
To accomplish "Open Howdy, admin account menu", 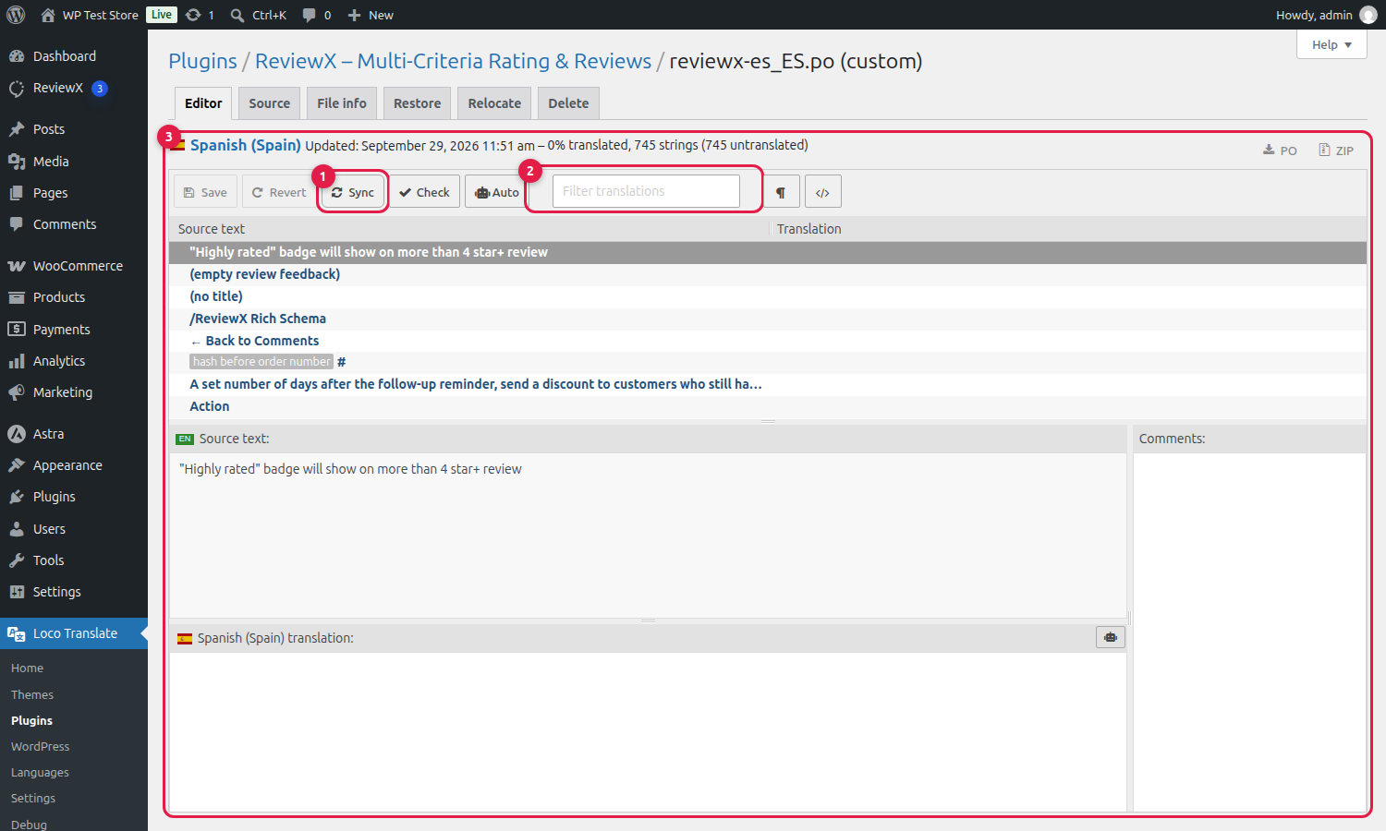I will click(1326, 15).
